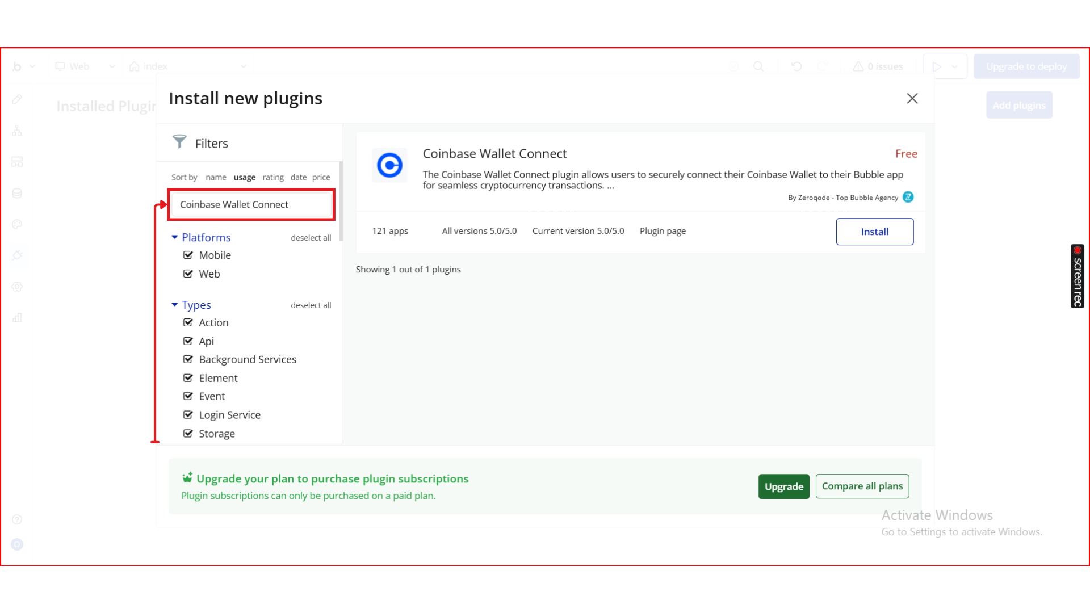Sort plugins by rating
Viewport: 1090px width, 613px height.
point(272,177)
